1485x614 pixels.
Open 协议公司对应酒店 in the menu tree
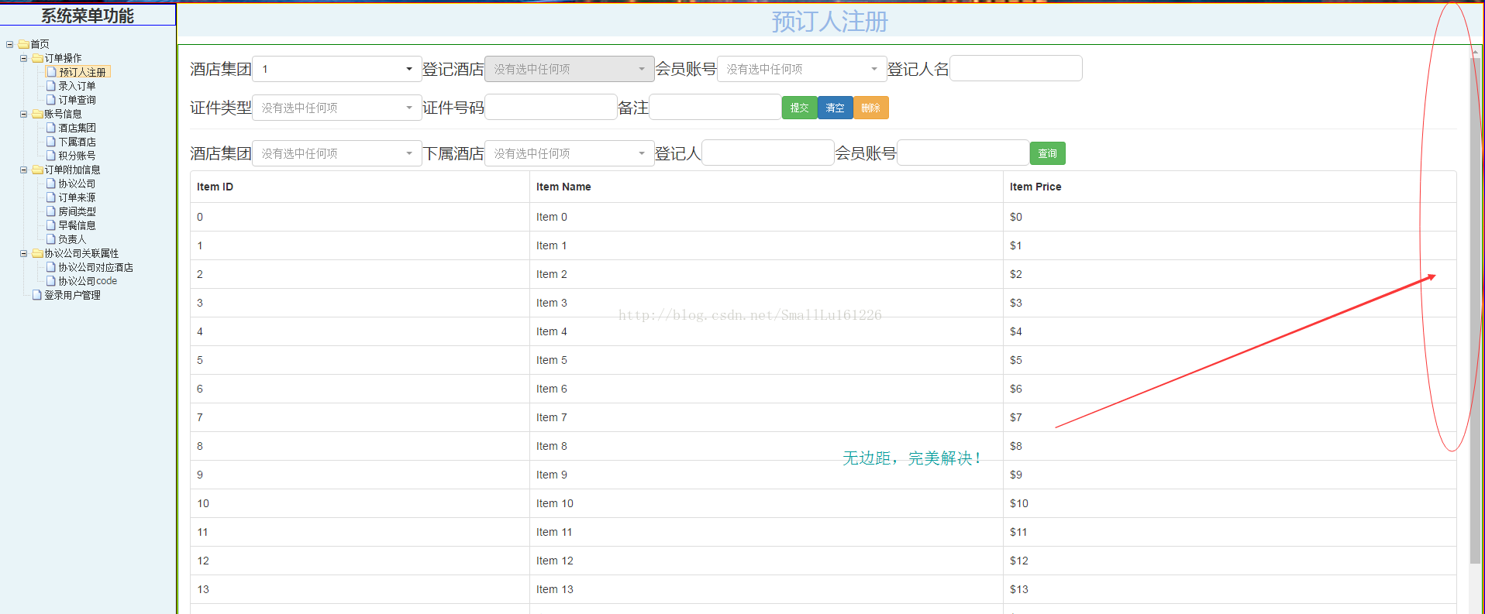coord(95,267)
